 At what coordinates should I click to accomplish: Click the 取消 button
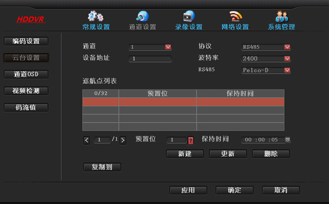tap(281, 190)
